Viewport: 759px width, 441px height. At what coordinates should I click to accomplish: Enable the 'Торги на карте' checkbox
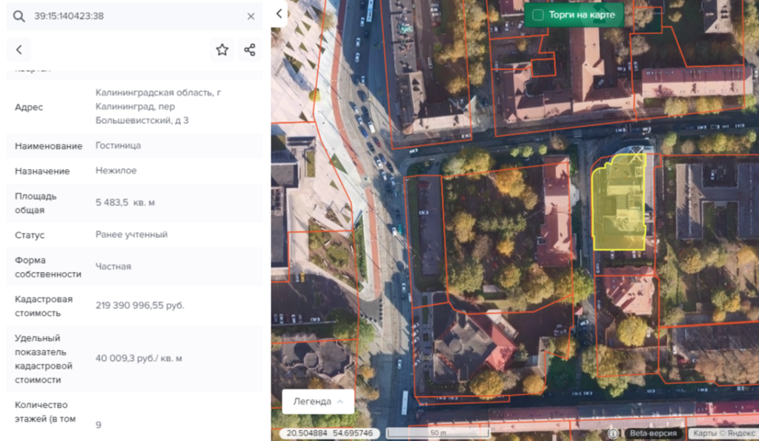coord(539,15)
